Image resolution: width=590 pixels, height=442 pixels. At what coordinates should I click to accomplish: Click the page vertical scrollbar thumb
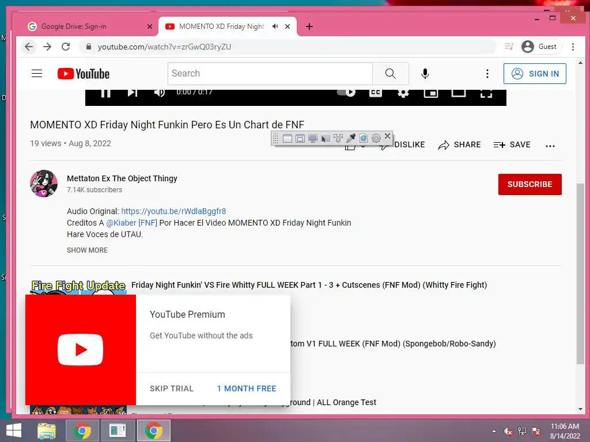[580, 272]
